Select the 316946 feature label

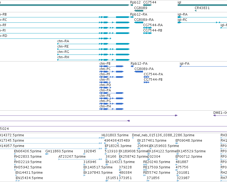pos(90,162)
